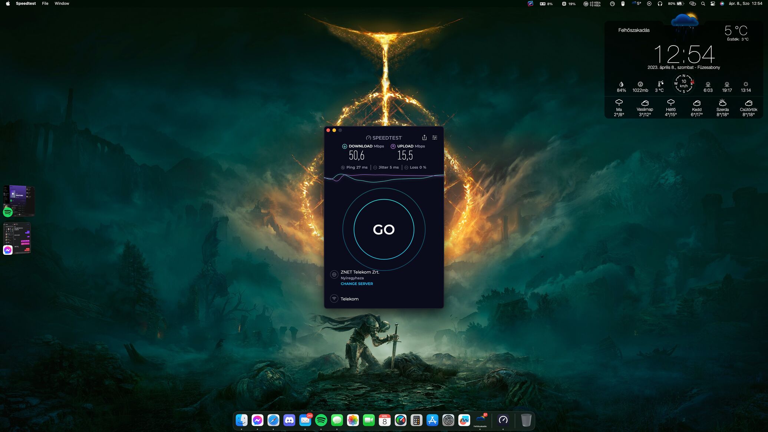Open Messages from the Dock

coord(337,420)
